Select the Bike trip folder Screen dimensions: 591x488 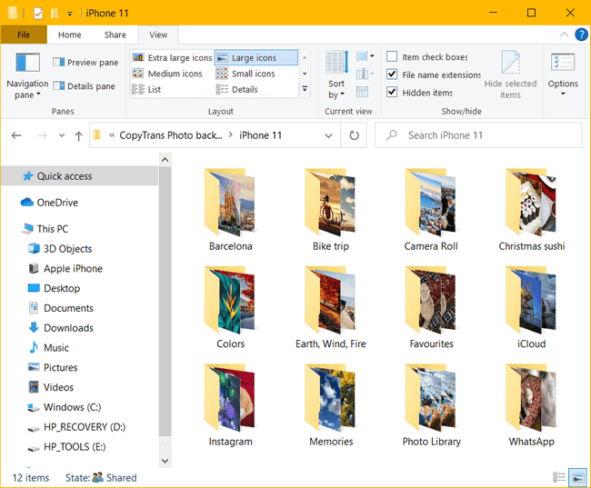(x=331, y=210)
